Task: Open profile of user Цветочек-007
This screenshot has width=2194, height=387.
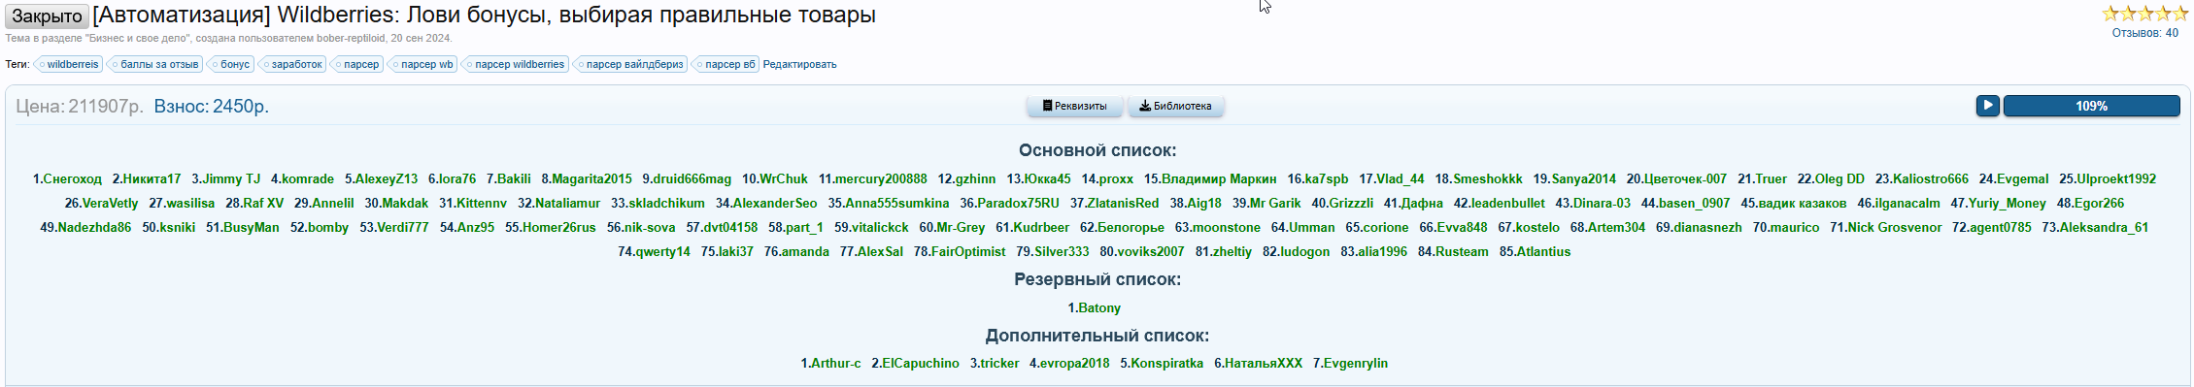Action: pos(1685,178)
